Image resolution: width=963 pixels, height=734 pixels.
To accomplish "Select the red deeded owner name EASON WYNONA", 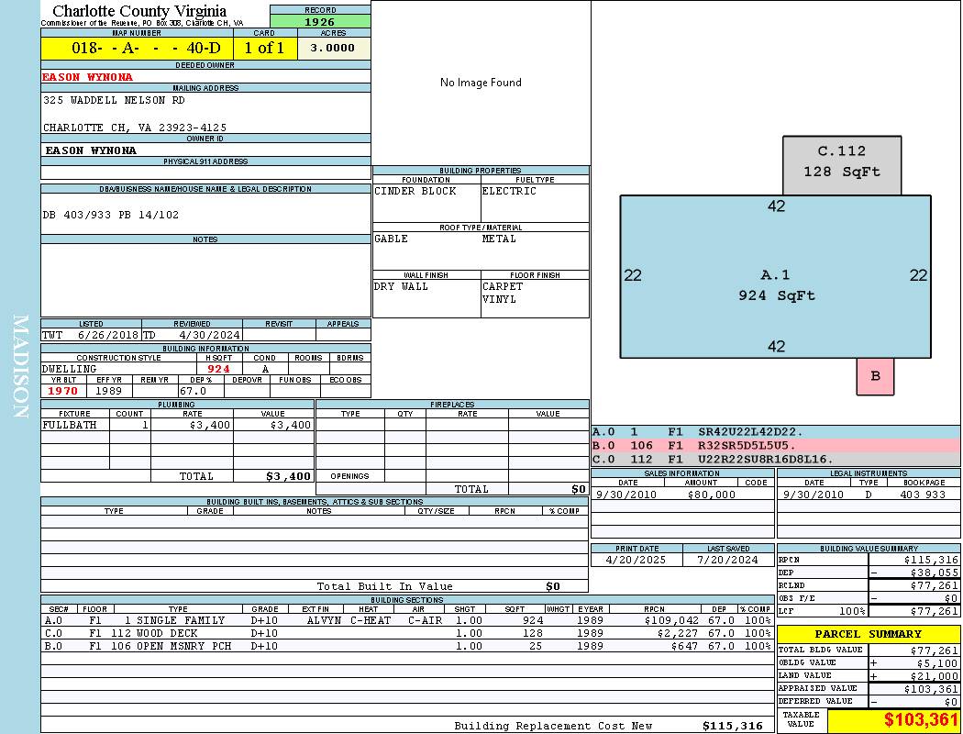I will click(88, 77).
